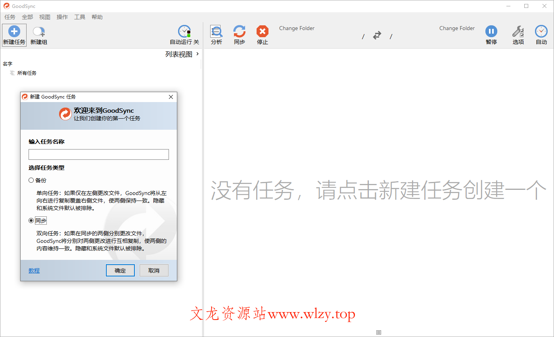Click the 暂停 (Pause) icon

491,34
